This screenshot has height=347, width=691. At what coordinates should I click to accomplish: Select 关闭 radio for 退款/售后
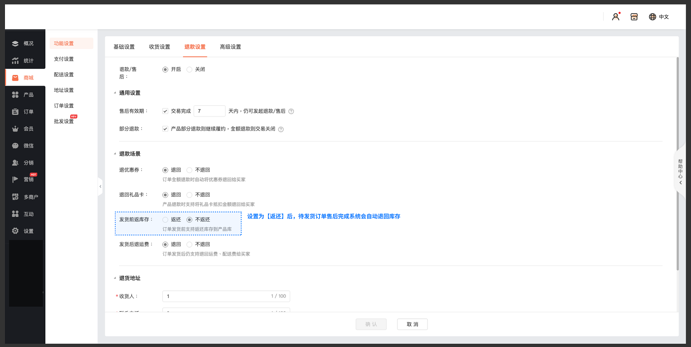[190, 70]
